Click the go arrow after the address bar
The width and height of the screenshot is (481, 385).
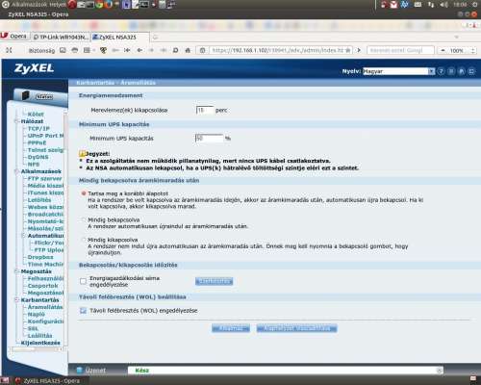click(x=359, y=50)
